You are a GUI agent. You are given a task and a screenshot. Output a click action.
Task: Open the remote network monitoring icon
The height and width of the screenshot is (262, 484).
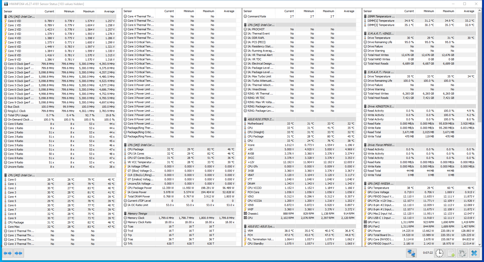[411, 253]
